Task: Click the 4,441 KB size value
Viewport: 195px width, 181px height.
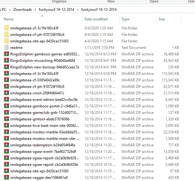Action: (172, 99)
